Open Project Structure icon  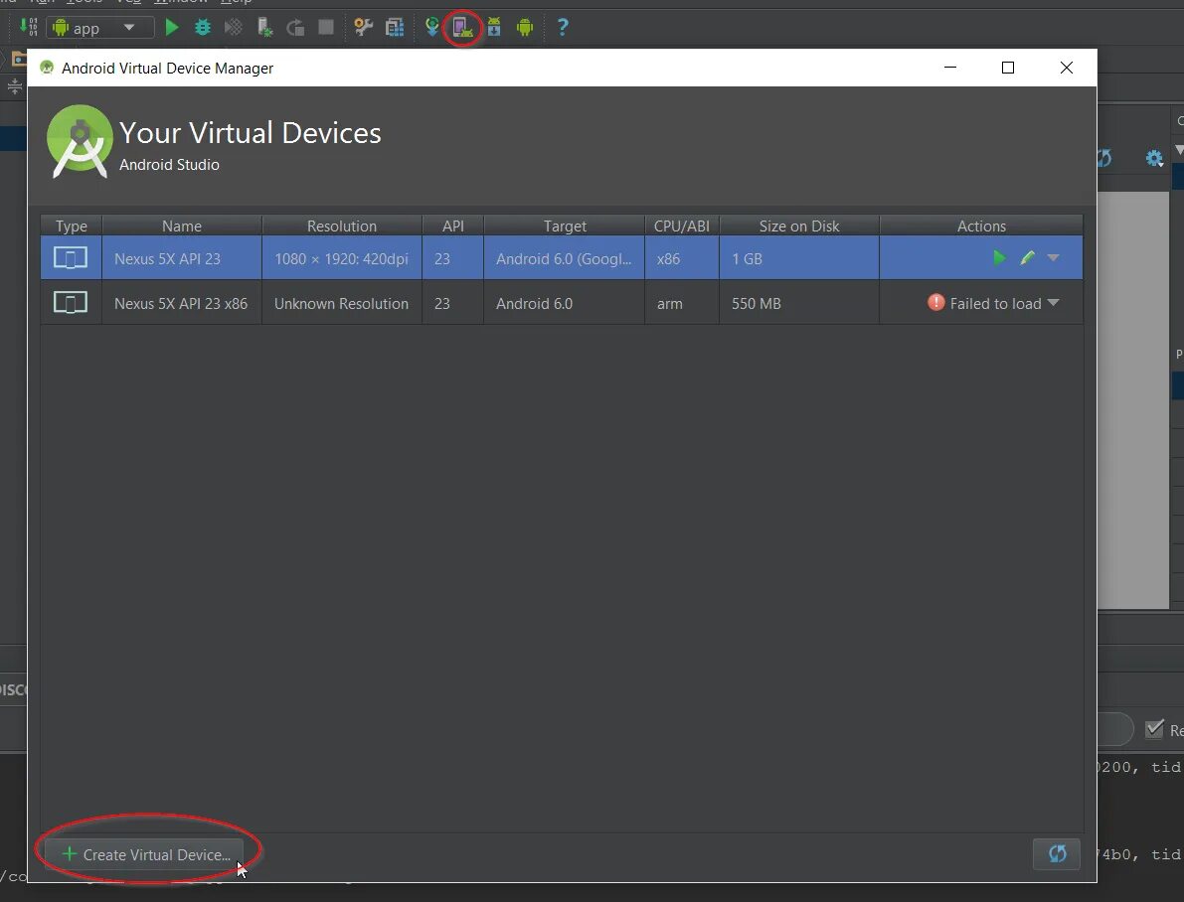[394, 27]
